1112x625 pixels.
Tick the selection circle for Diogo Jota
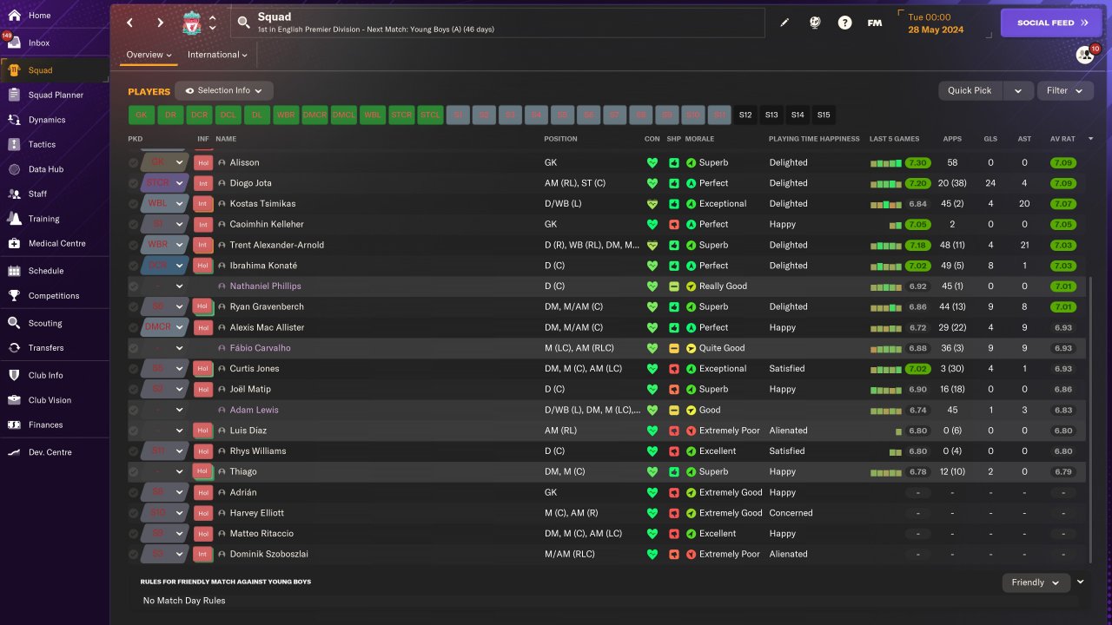134,183
